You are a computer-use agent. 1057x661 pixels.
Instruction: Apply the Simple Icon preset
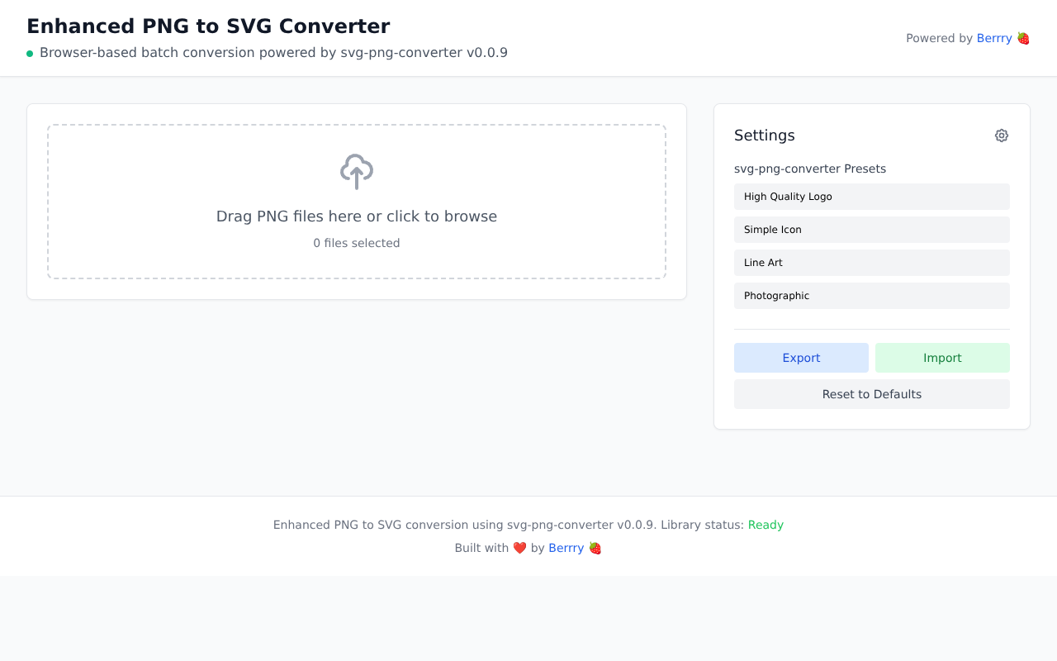871,230
